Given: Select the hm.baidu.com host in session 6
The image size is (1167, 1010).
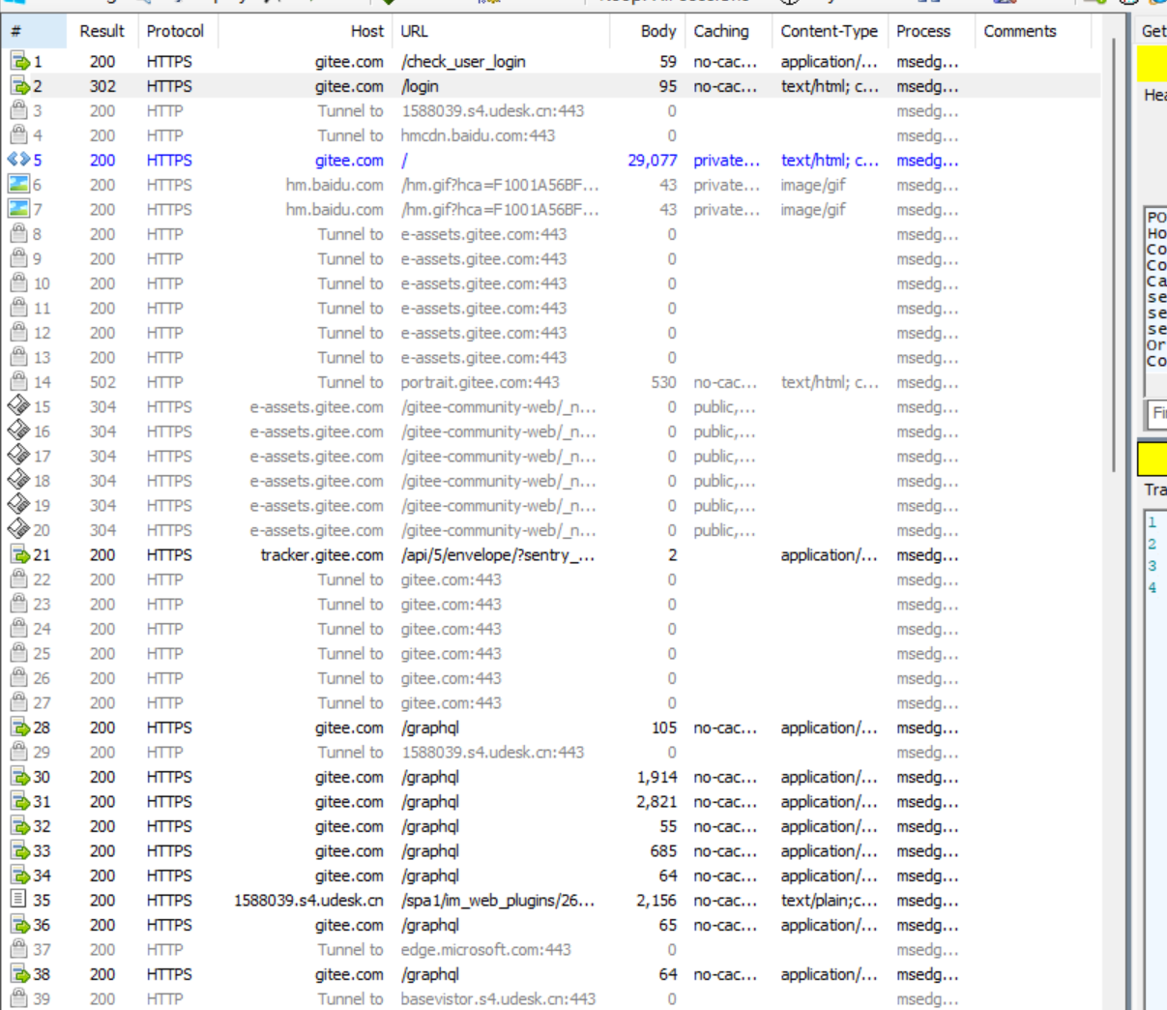Looking at the screenshot, I should point(334,185).
